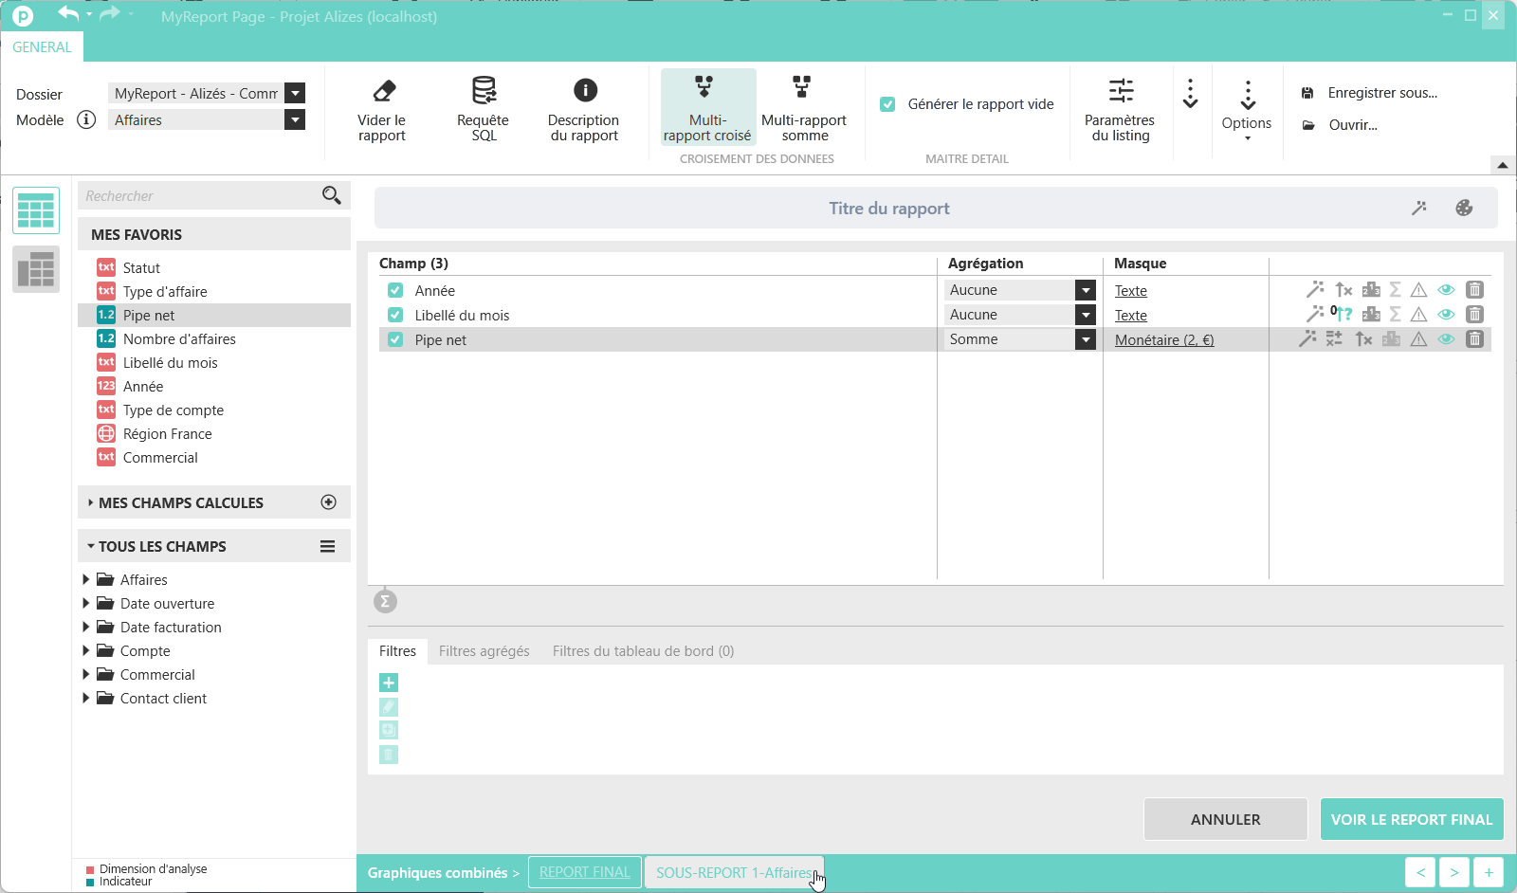
Task: Click the report color palette icon
Action: (x=1464, y=209)
